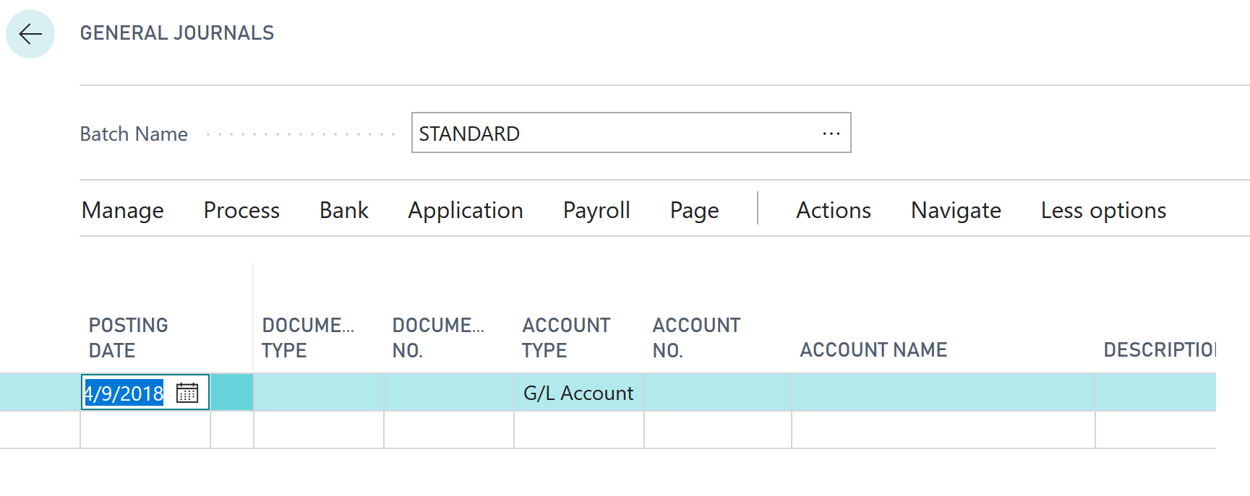Screen dimensions: 1250x496
Task: Click the Account No. cell in first row
Action: click(717, 393)
